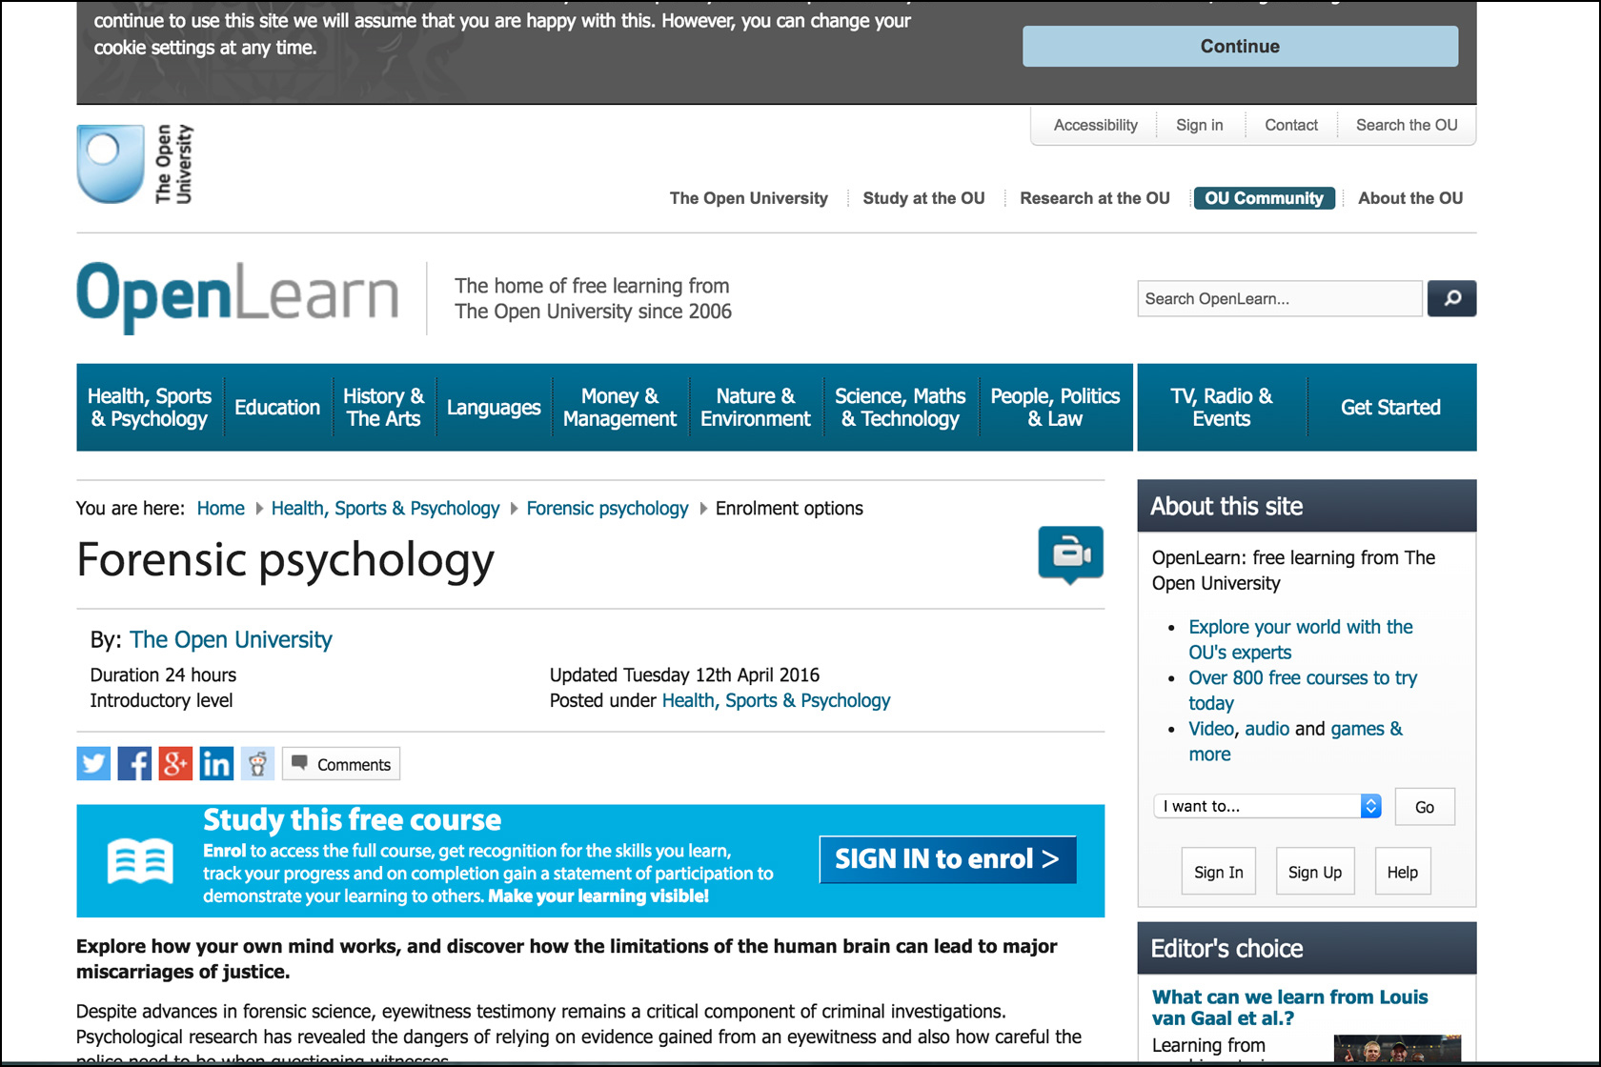This screenshot has height=1067, width=1601.
Task: Open the Languages menu
Action: click(x=494, y=407)
